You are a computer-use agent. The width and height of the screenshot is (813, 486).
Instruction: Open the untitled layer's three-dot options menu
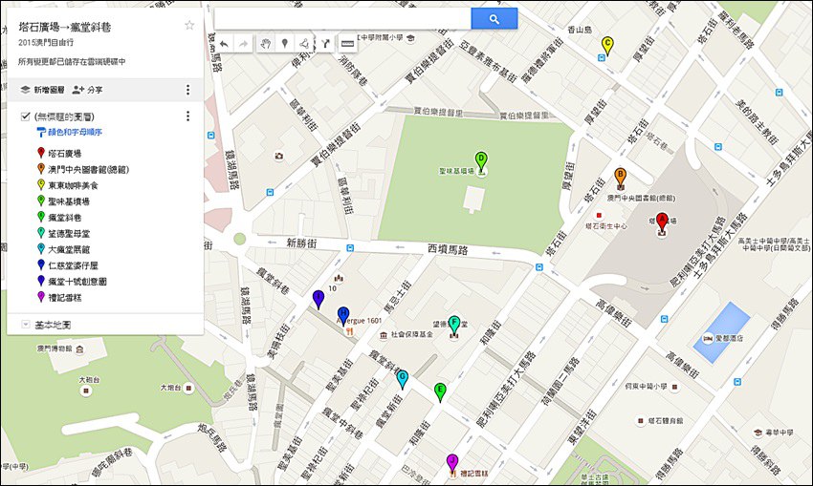click(x=187, y=116)
